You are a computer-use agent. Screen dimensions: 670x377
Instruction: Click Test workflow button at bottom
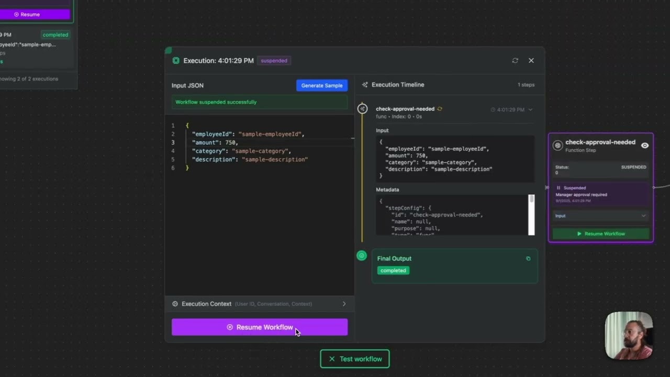coord(355,359)
